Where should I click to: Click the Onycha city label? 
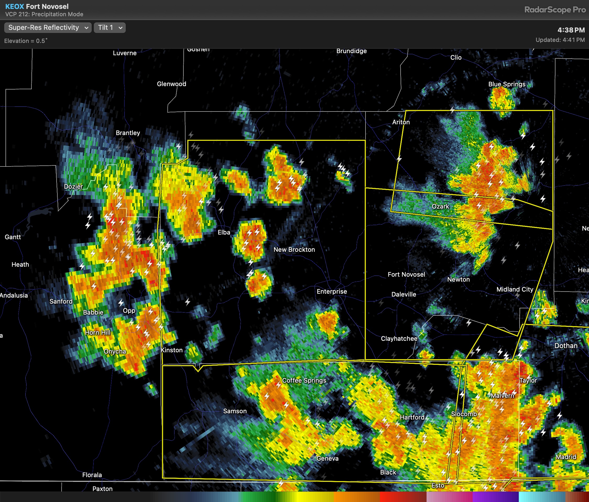(x=115, y=352)
